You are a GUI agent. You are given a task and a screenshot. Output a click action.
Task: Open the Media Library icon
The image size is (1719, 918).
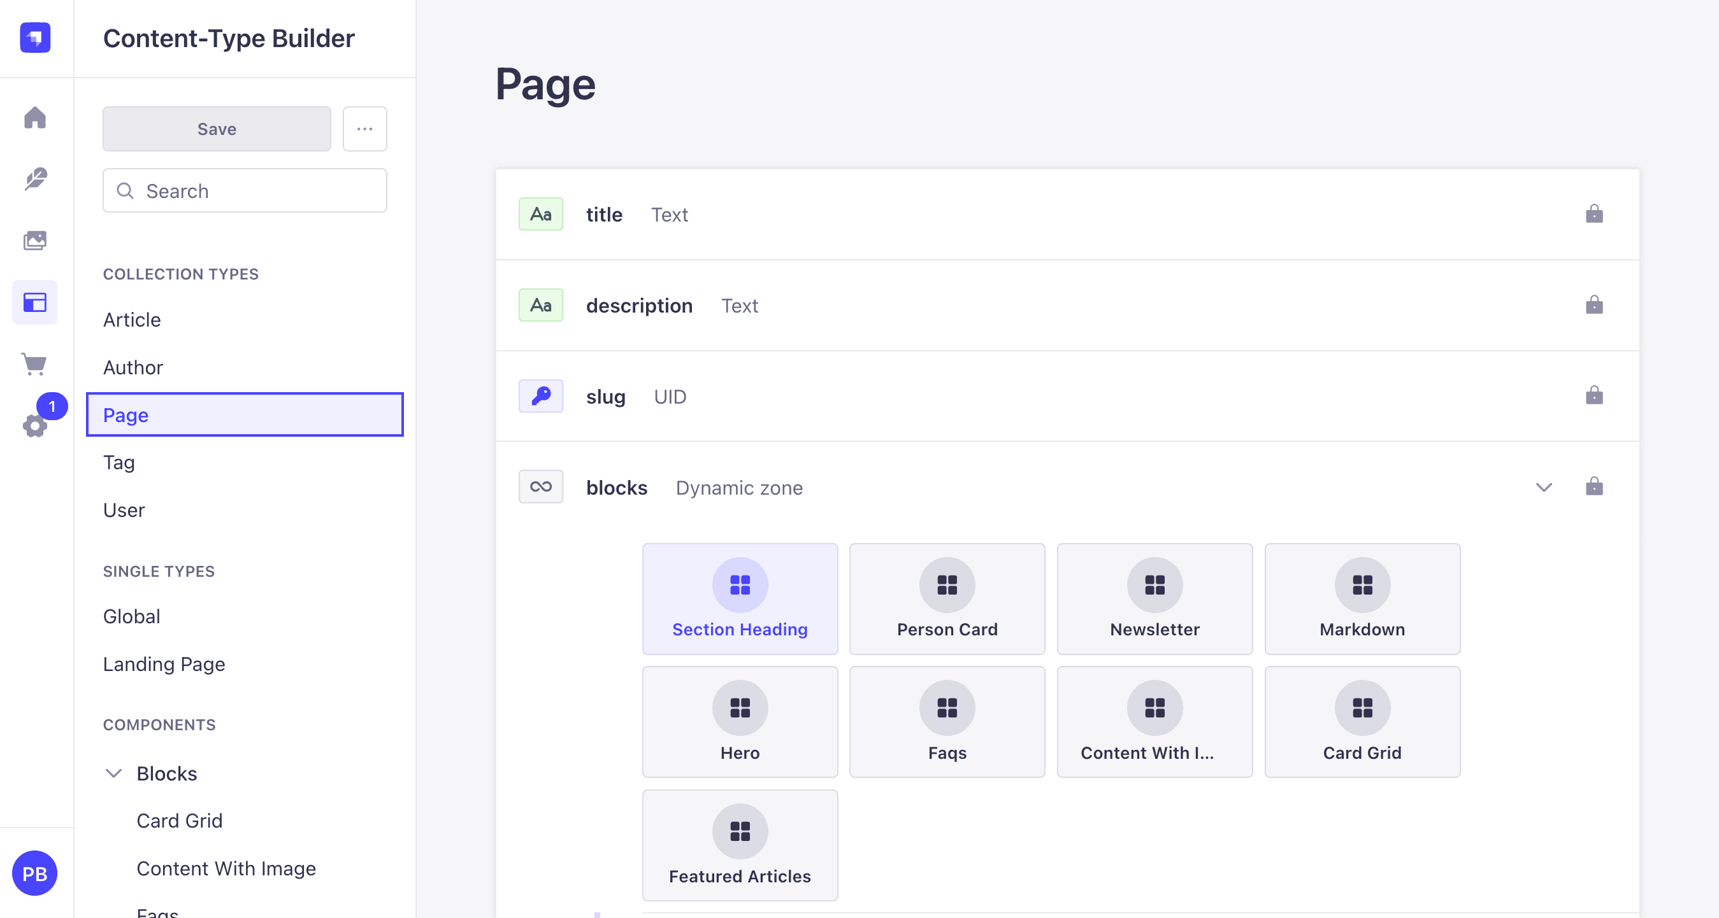click(34, 240)
